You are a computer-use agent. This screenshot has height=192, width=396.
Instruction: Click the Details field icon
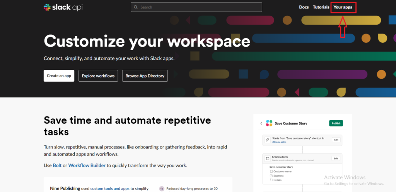click(x=271, y=180)
